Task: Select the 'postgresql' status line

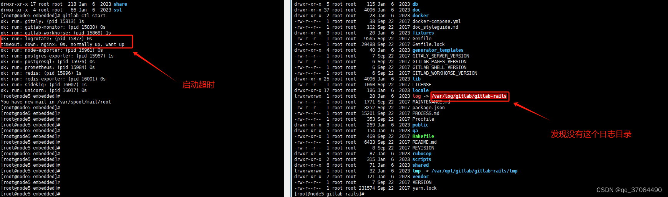Action: [x=48, y=62]
